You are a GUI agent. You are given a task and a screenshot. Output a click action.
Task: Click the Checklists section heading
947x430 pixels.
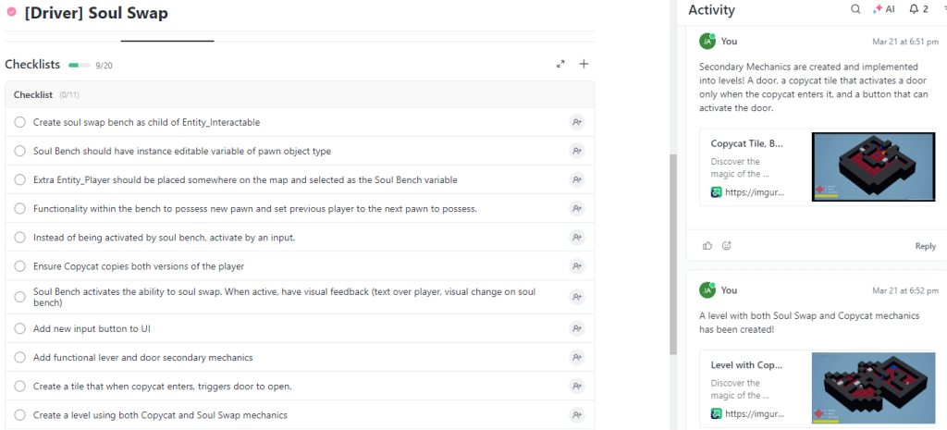point(32,65)
